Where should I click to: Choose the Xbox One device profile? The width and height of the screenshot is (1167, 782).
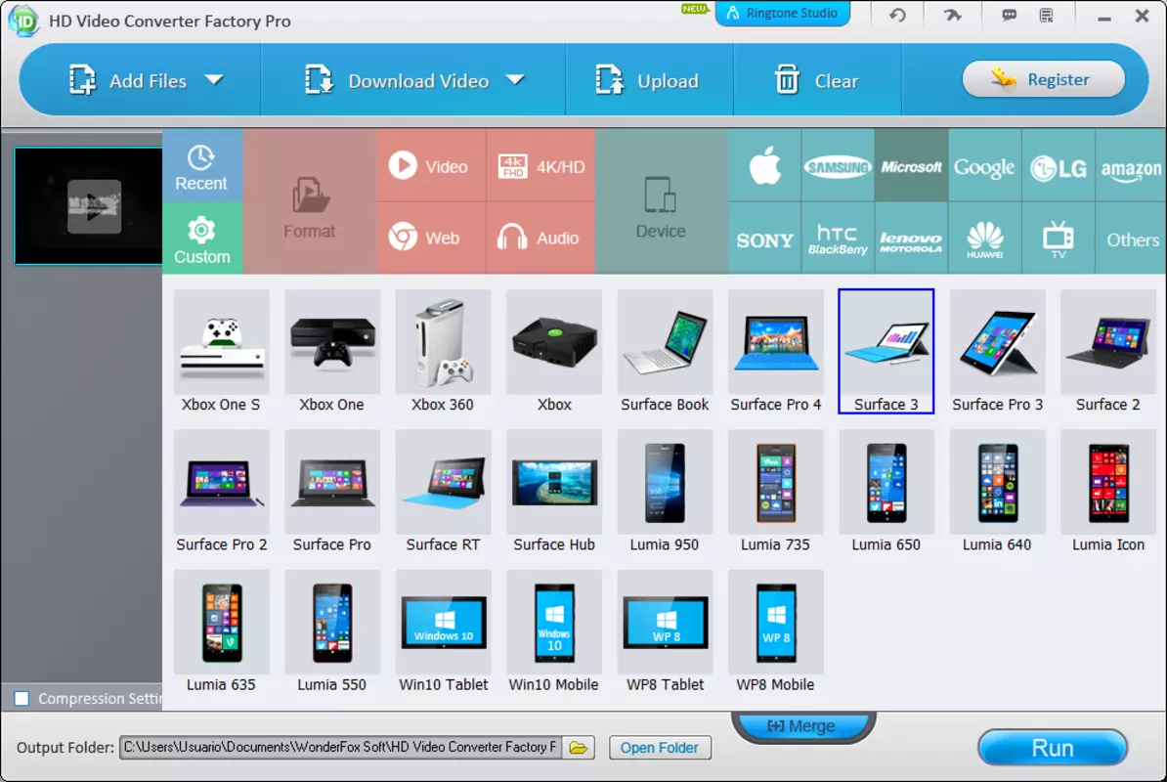click(x=332, y=351)
